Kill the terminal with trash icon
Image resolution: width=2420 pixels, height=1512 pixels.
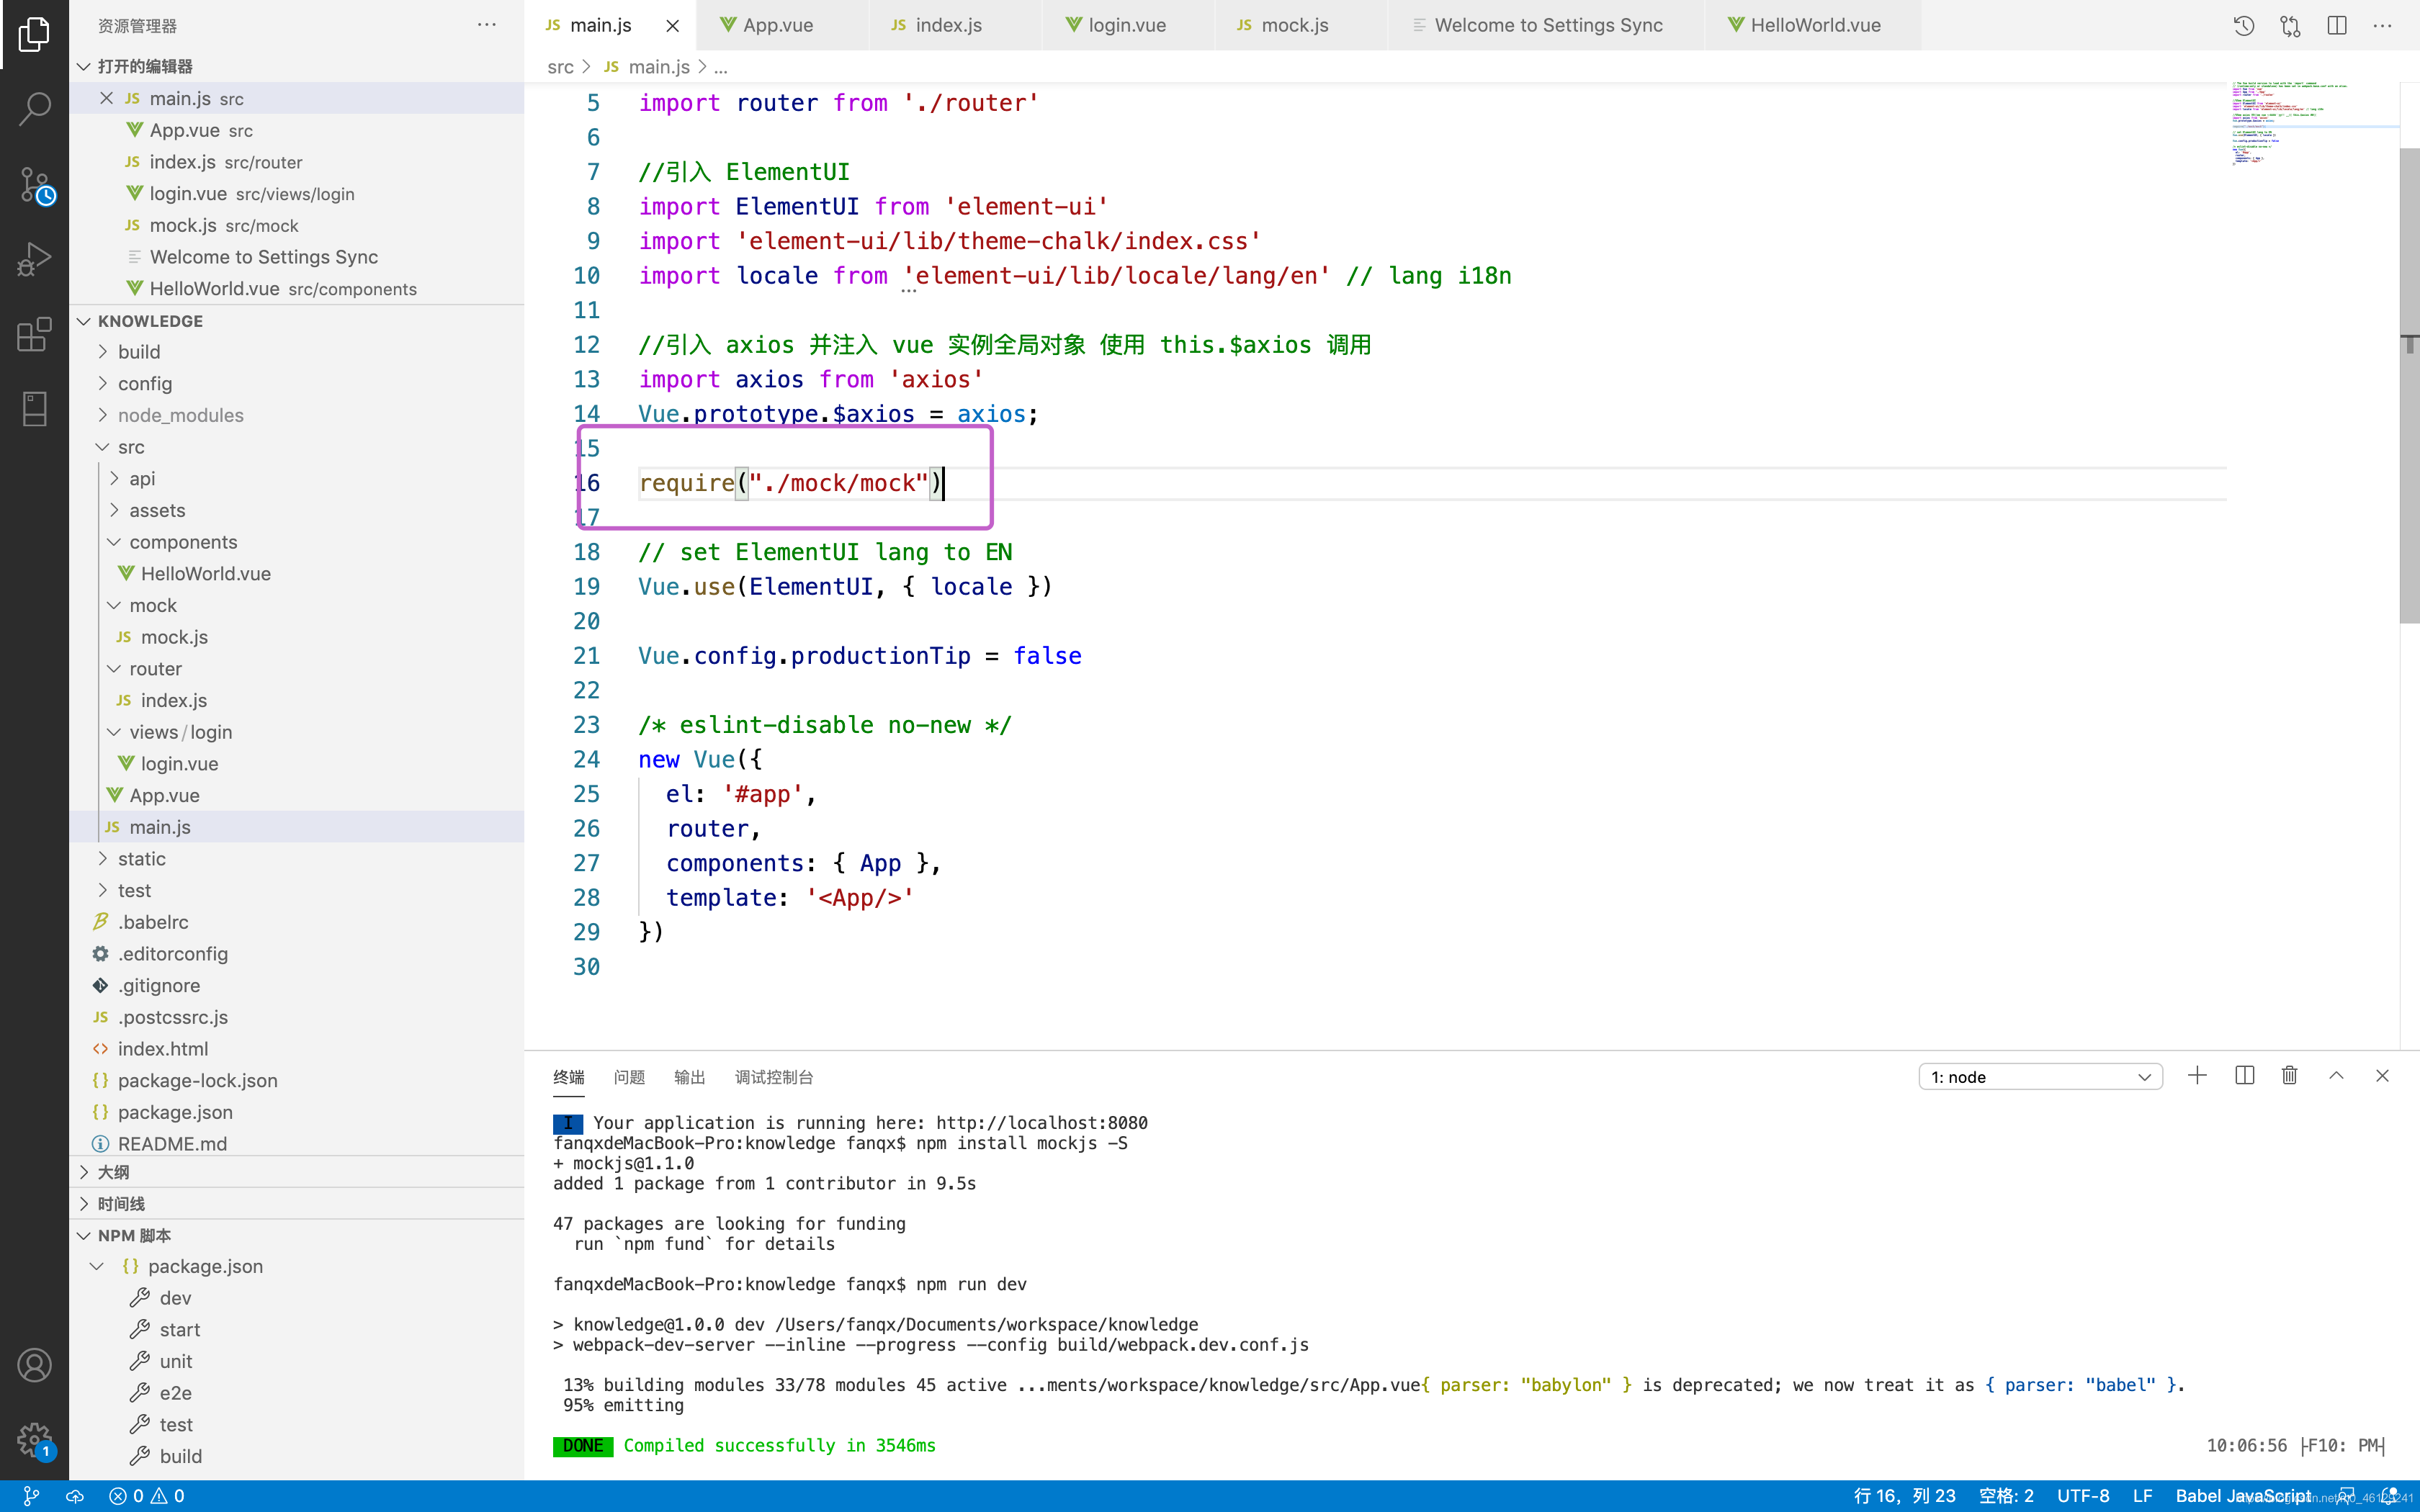click(2290, 1076)
